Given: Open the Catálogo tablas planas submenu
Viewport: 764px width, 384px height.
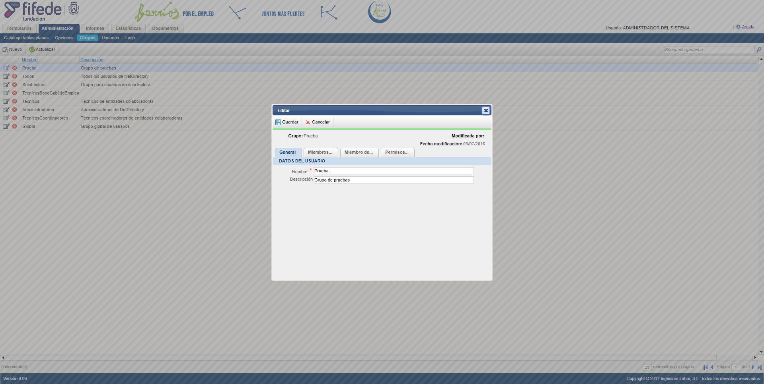Looking at the screenshot, I should pyautogui.click(x=26, y=38).
